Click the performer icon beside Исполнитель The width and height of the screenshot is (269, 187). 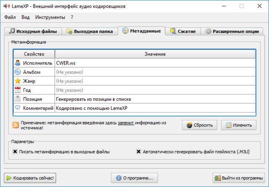pos(18,63)
